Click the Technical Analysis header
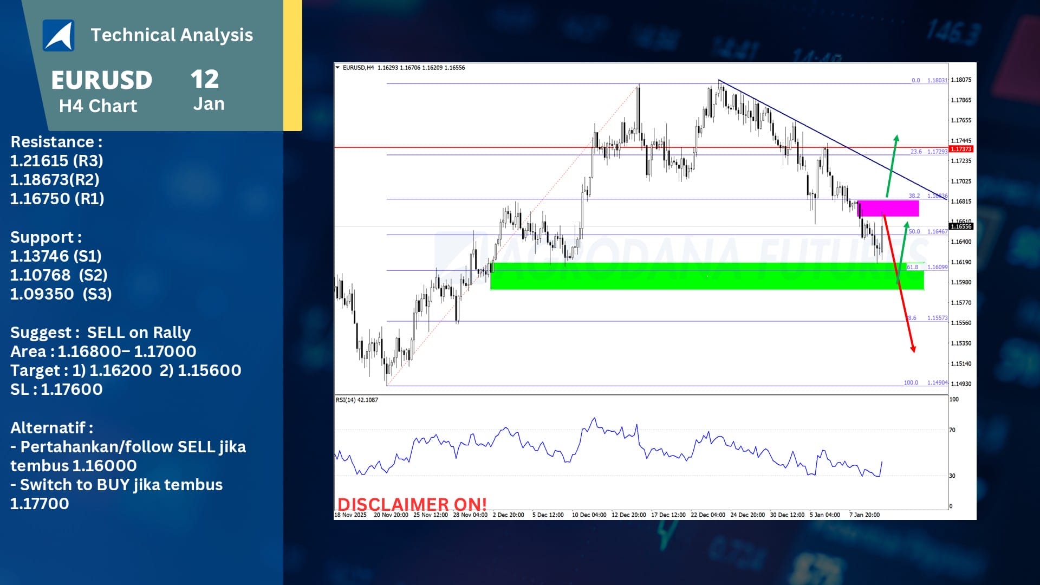This screenshot has width=1040, height=585. [x=172, y=35]
